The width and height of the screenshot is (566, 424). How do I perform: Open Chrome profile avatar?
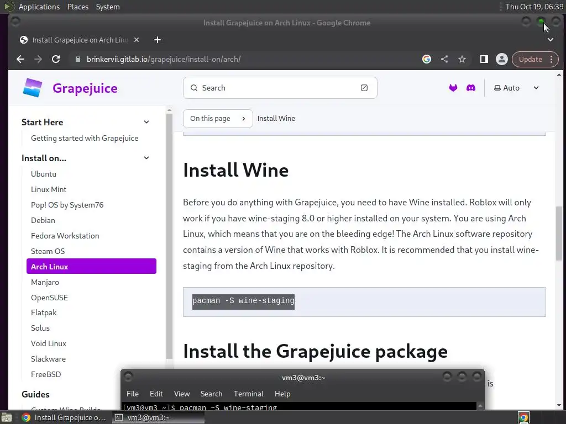(501, 59)
